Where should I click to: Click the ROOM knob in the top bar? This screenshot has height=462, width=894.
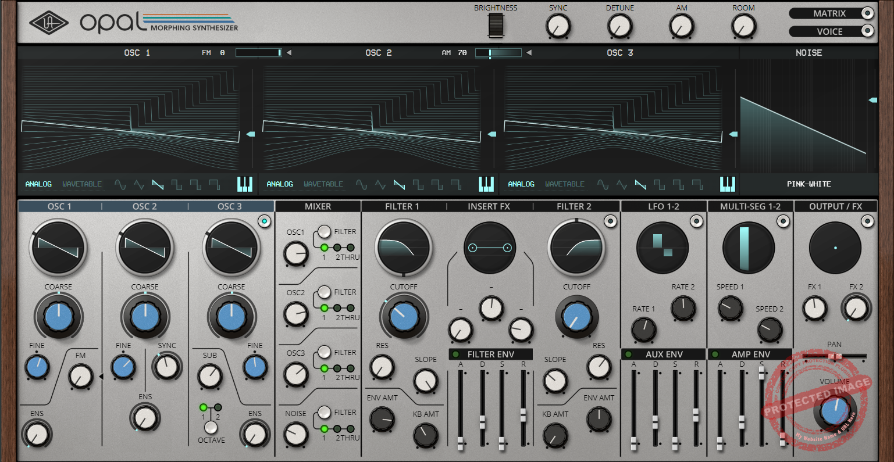click(x=743, y=26)
